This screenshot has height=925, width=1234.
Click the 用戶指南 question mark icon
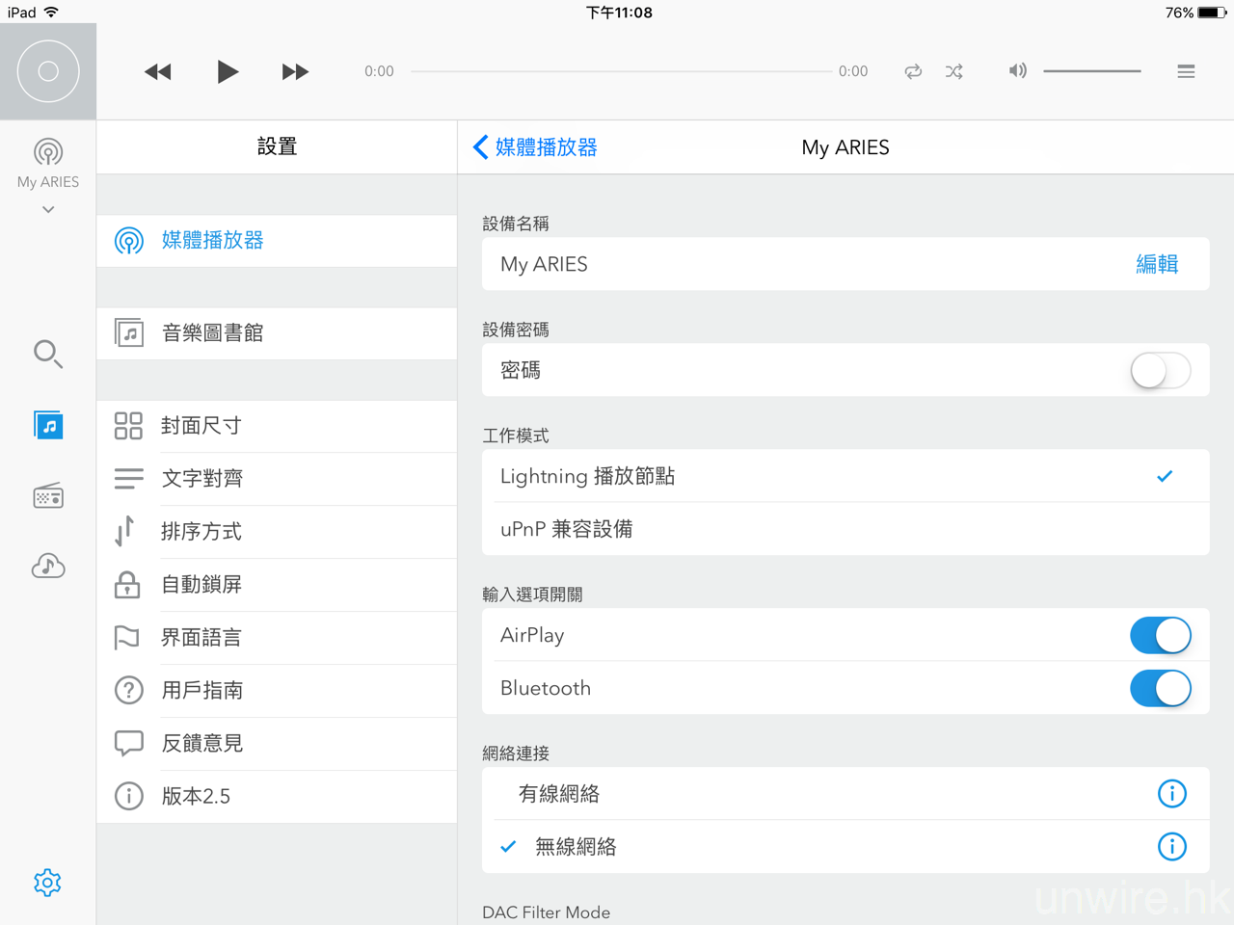(x=128, y=691)
